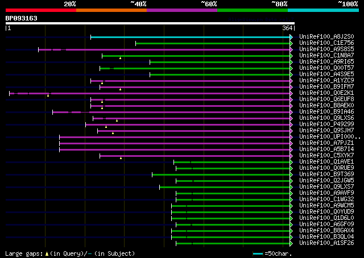Select the UniRef100_B9IFM7 label
Screen dimensions: 364x258
[326, 87]
